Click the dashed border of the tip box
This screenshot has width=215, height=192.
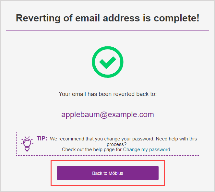click(x=107, y=132)
